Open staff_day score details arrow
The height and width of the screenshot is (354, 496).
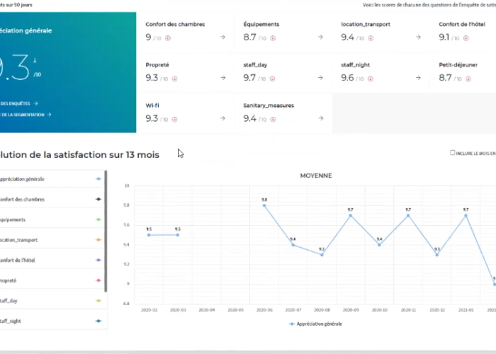(x=320, y=78)
